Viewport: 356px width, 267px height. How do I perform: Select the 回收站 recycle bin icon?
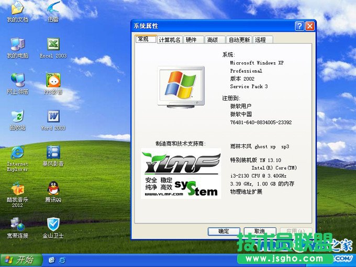[18, 117]
